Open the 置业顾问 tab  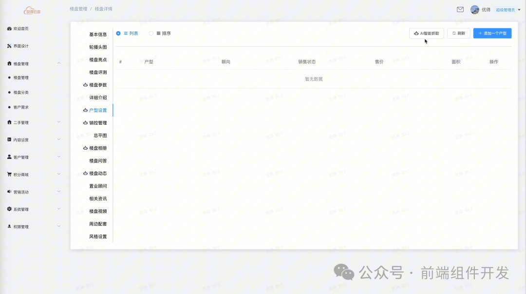(x=98, y=186)
